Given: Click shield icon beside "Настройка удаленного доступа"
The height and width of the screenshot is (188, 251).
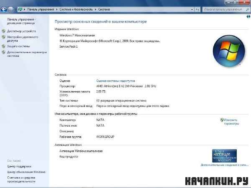Looking at the screenshot, I should [3, 37].
